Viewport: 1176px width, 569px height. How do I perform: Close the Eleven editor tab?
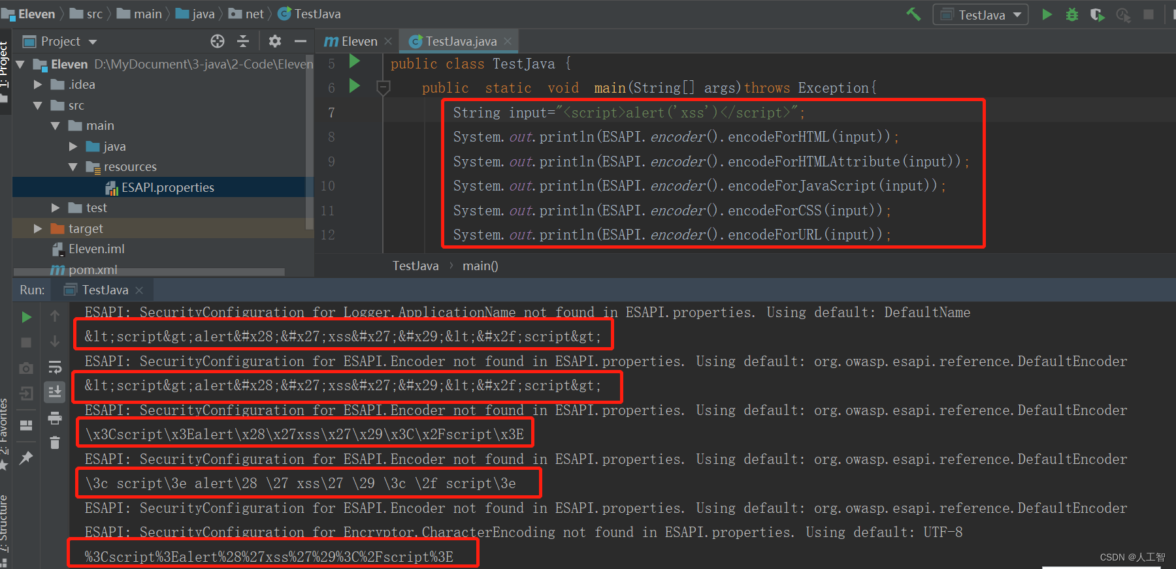(x=388, y=41)
